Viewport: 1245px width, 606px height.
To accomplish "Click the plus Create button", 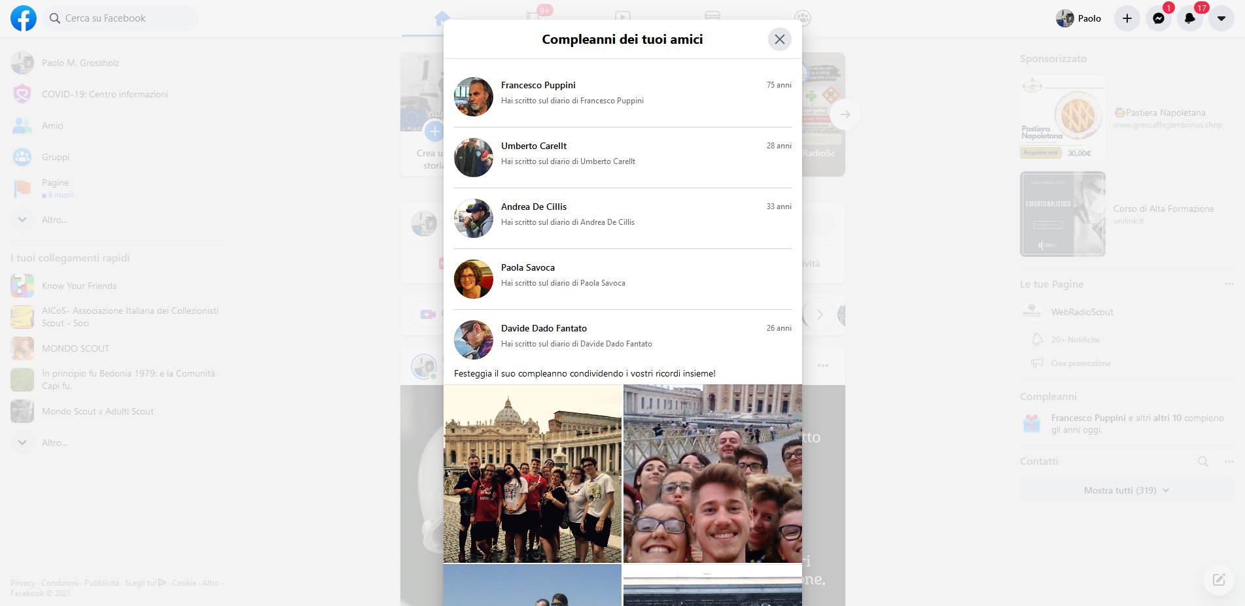I will point(1127,18).
